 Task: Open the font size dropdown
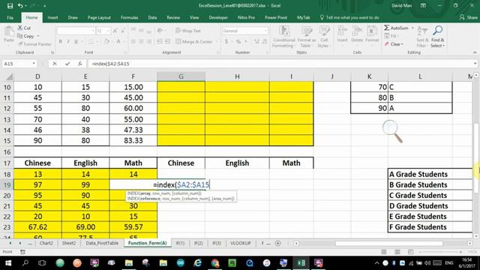pos(108,31)
